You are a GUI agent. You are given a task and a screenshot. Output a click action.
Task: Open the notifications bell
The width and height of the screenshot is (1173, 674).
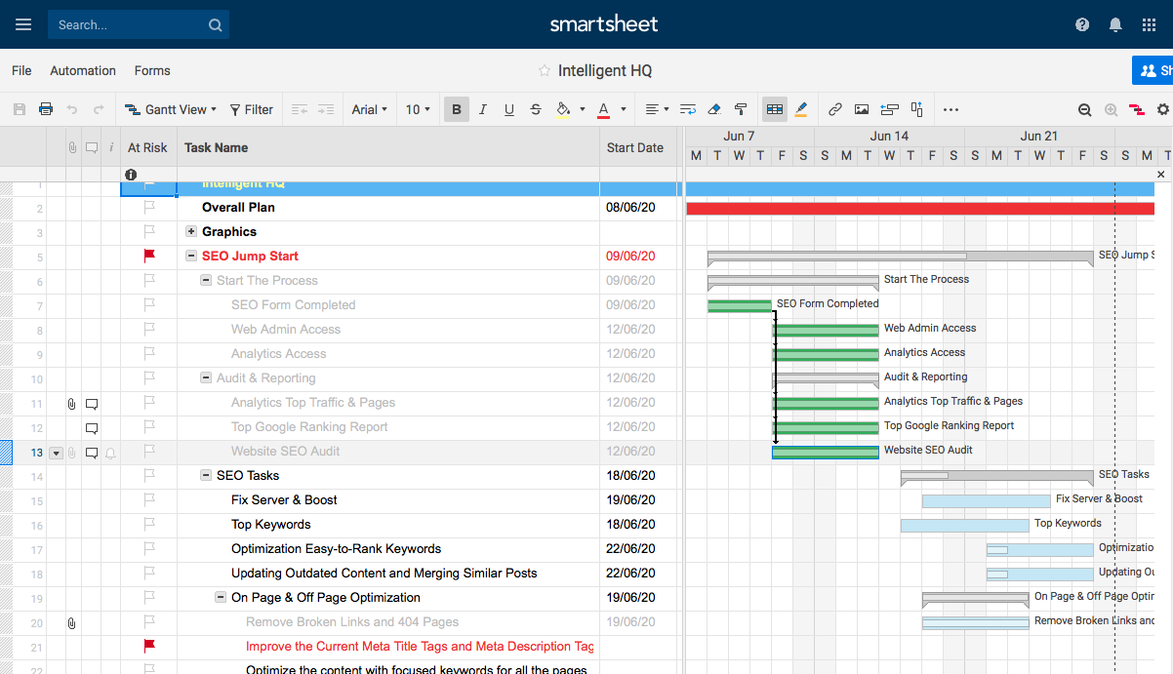[x=1115, y=24]
